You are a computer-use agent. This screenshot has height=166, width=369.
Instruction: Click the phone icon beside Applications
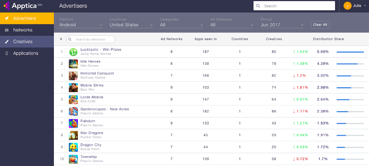[7, 53]
